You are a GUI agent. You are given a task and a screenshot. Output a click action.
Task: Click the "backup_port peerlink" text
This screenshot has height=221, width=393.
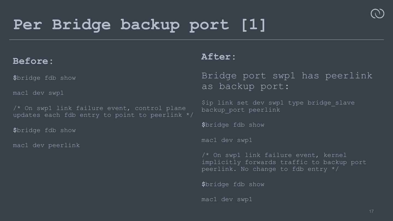(x=241, y=110)
